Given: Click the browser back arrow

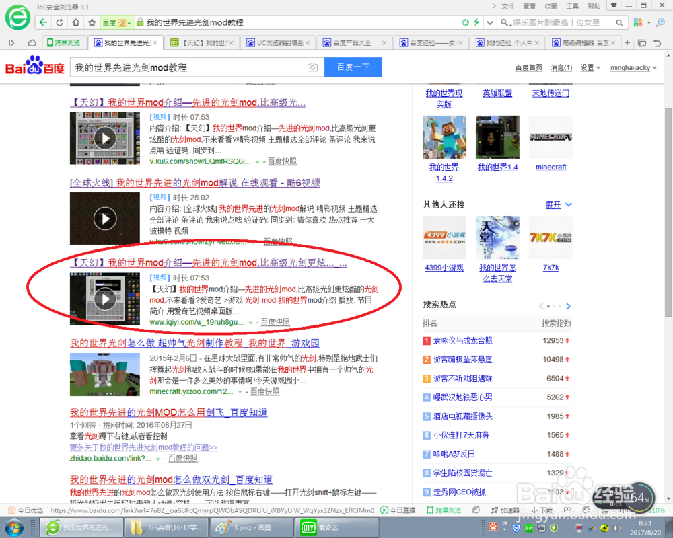Looking at the screenshot, I should pos(42,22).
